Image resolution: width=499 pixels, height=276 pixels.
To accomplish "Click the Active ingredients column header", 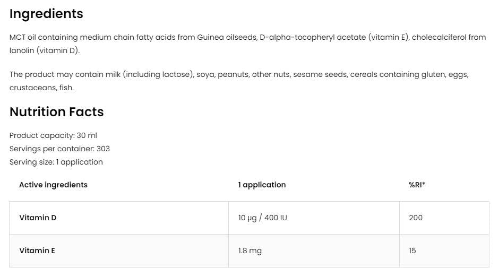I will tap(53, 185).
